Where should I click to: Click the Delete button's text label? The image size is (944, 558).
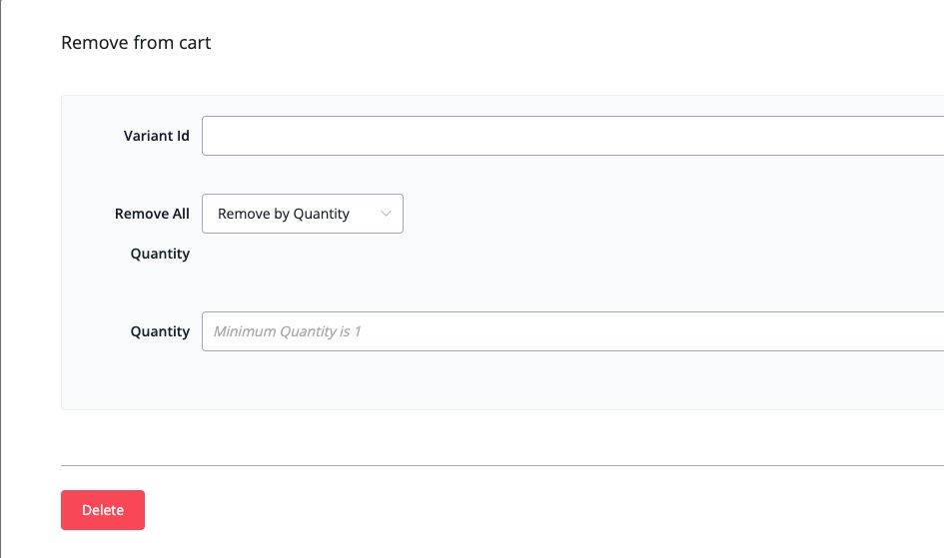(103, 510)
